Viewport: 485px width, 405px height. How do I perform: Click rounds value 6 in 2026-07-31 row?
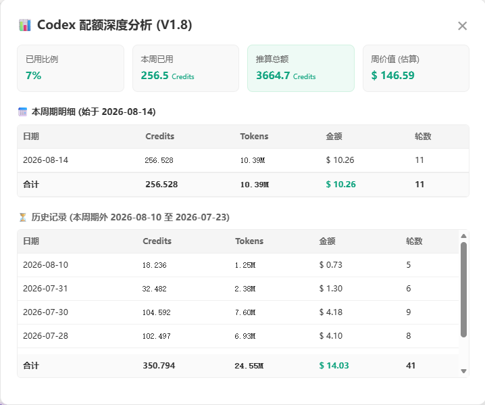click(408, 289)
